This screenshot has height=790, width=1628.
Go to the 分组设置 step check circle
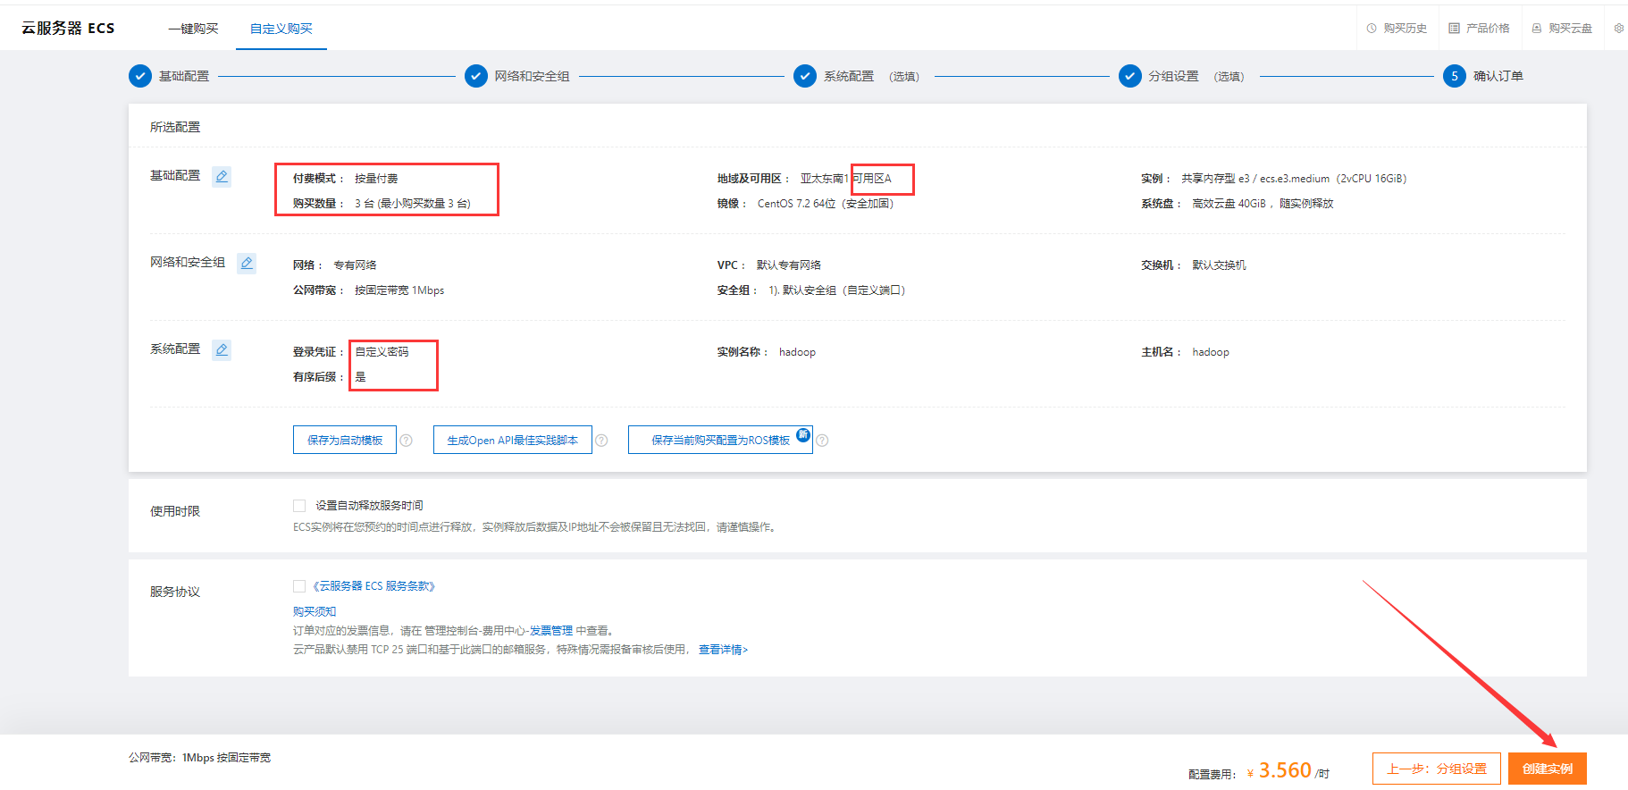[x=1130, y=76]
